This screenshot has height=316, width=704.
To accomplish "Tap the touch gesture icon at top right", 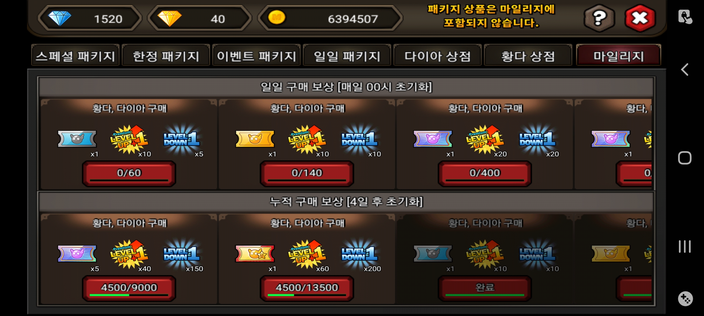I will [685, 16].
